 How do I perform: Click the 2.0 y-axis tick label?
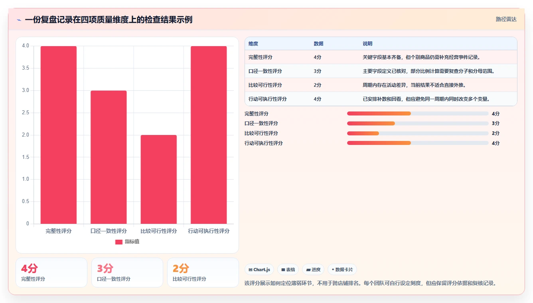(x=26, y=135)
